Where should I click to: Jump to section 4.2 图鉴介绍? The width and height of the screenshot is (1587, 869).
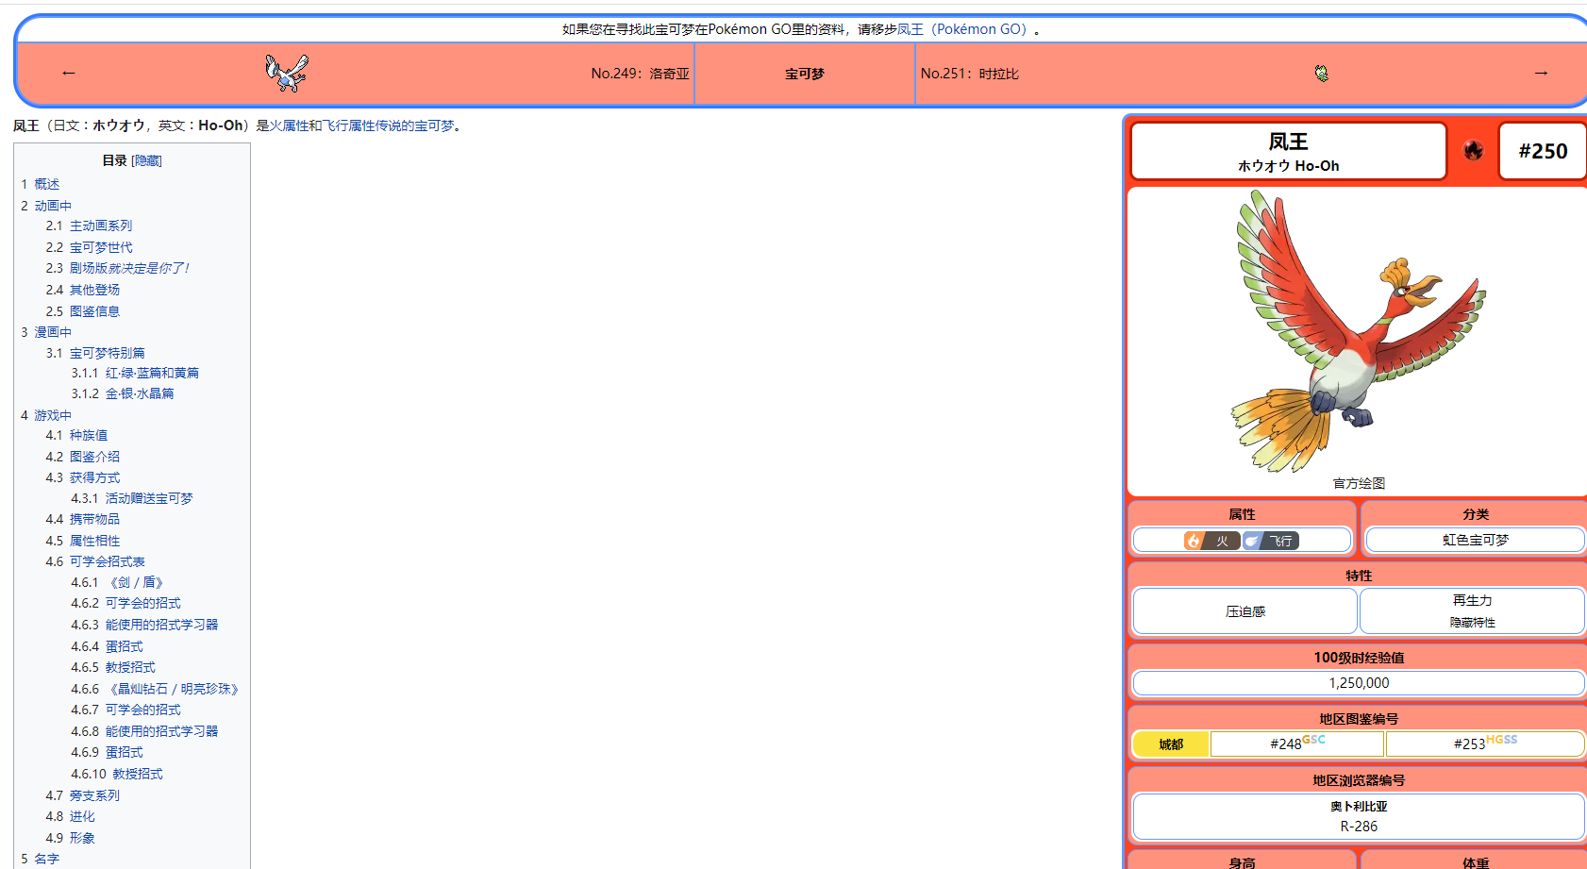point(83,457)
